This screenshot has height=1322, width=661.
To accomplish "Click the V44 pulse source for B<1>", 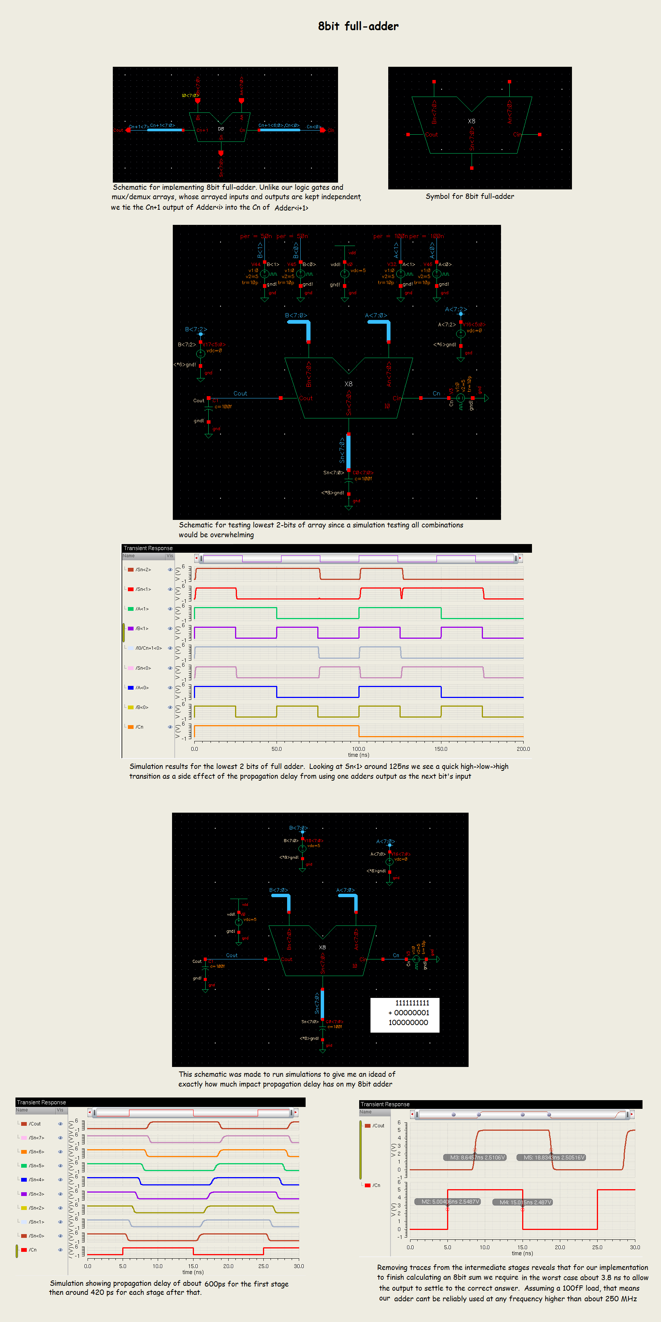I will click(264, 274).
